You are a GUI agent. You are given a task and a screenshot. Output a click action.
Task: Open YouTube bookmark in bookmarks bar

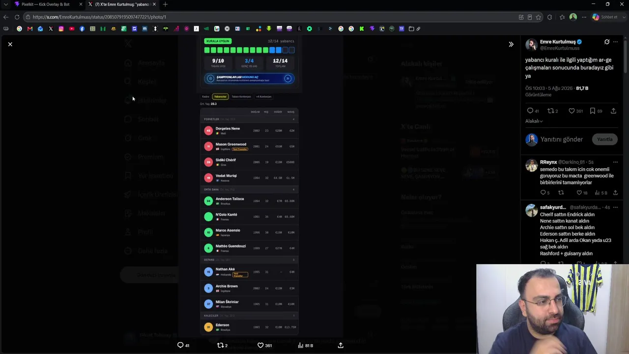pyautogui.click(x=71, y=29)
